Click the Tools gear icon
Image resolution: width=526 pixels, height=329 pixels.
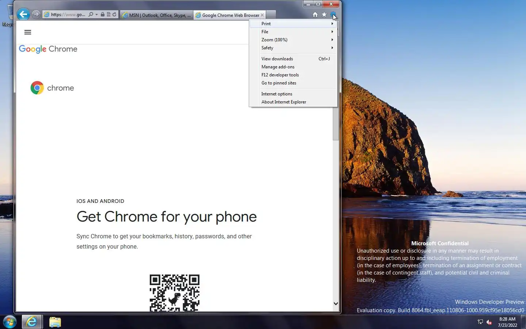point(333,15)
